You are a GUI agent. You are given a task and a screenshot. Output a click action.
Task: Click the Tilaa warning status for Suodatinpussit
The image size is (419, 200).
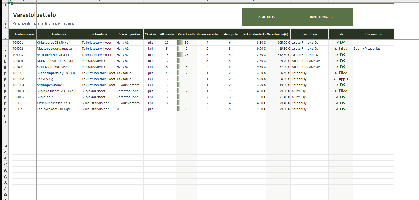pos(340,73)
